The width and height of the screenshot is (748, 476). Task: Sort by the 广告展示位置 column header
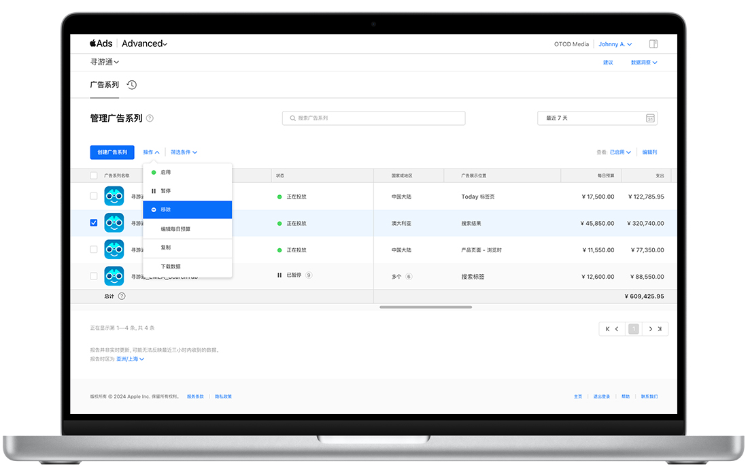coord(474,175)
